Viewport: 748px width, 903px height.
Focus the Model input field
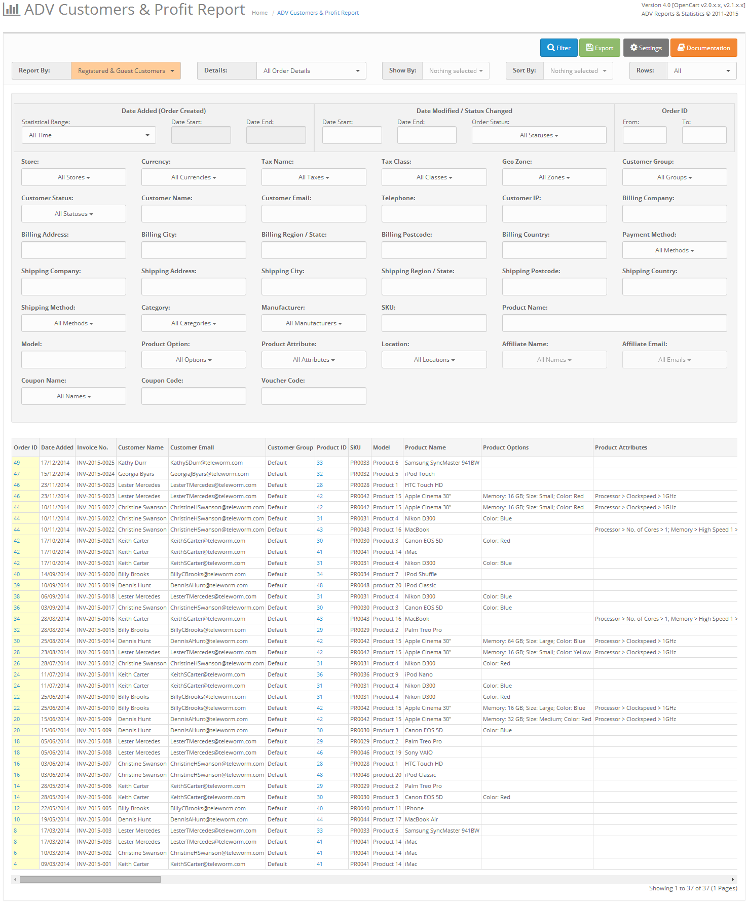[73, 360]
